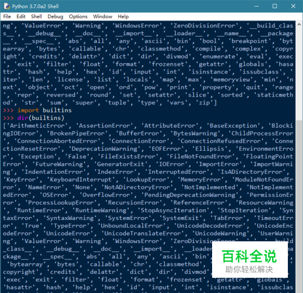Click 'EOFError' in the output
Viewport: 303px width, 293px height.
[166, 149]
